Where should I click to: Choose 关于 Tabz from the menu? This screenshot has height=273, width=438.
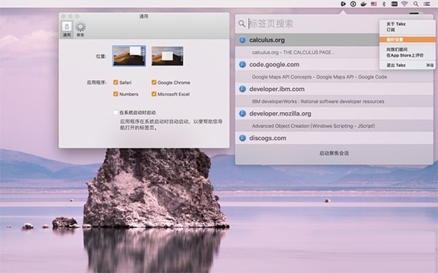396,24
